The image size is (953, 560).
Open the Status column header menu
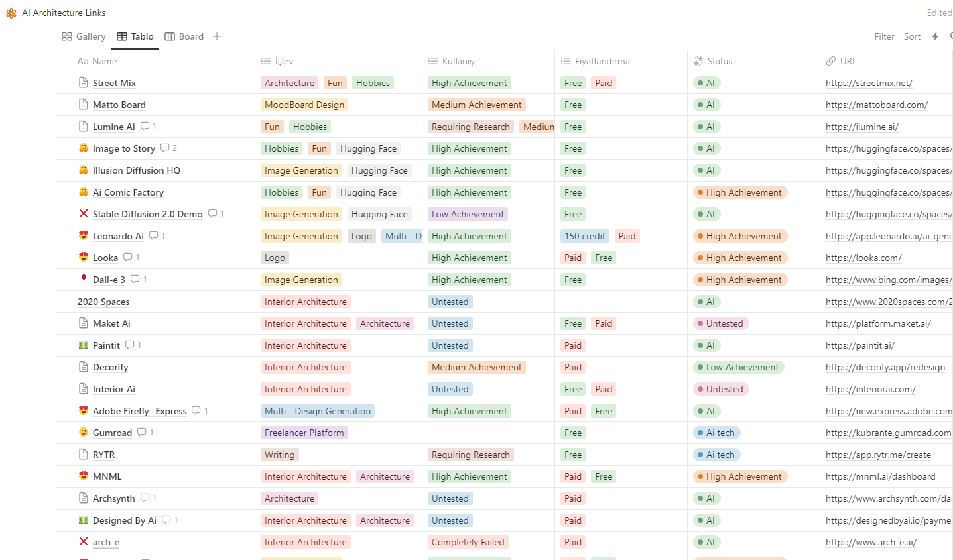753,61
